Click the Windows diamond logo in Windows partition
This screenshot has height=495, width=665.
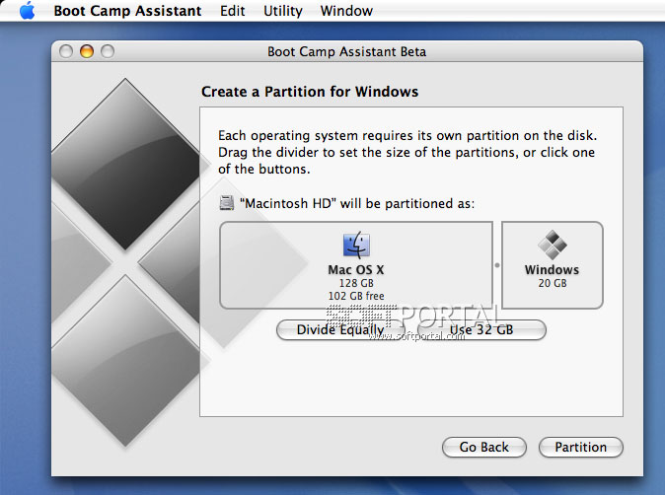(x=552, y=245)
